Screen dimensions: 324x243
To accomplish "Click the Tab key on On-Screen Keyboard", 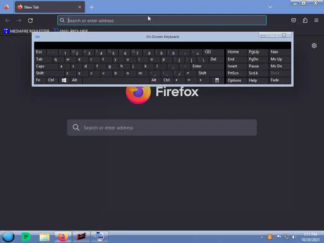I will click(43, 59).
